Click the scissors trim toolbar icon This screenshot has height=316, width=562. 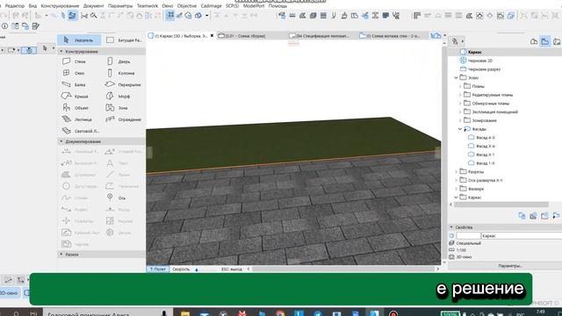pos(84,16)
